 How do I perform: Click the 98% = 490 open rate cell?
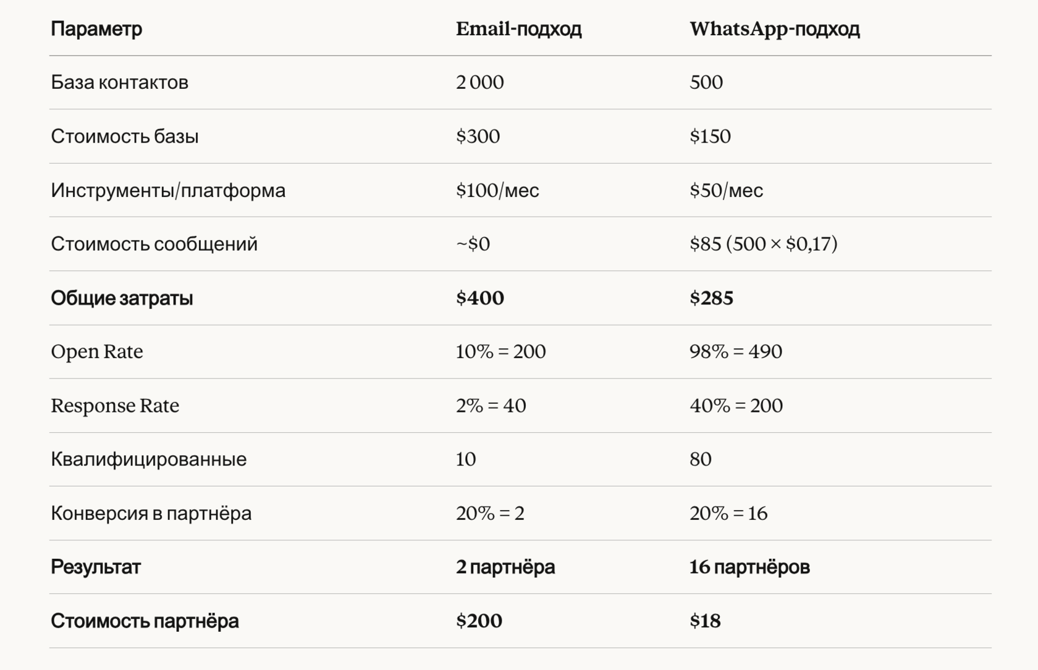pos(736,351)
